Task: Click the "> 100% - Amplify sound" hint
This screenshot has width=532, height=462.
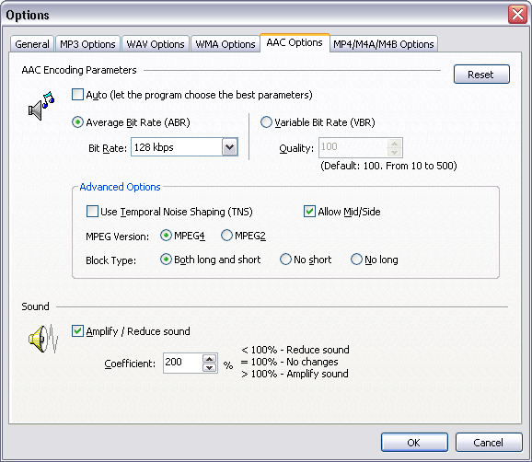Action: point(295,374)
